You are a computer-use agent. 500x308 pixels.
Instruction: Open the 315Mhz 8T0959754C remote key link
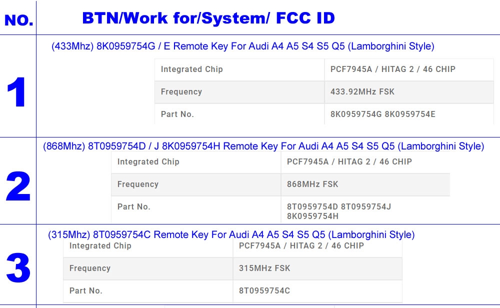231,234
